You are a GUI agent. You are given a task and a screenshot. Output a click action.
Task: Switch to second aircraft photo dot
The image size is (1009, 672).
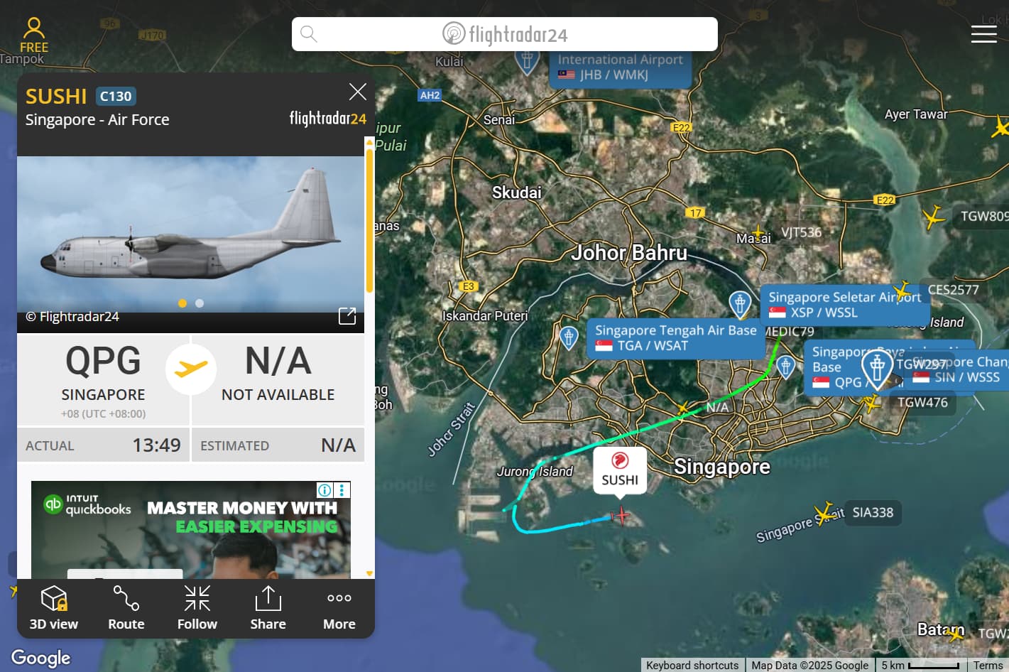pos(200,303)
